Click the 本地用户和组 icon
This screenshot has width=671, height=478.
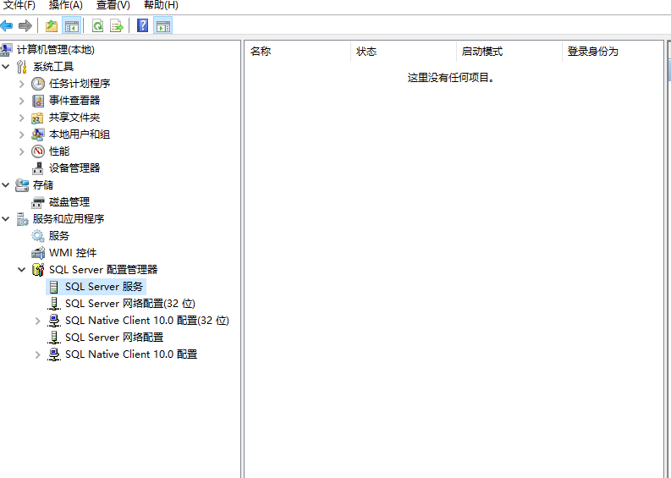tap(38, 135)
